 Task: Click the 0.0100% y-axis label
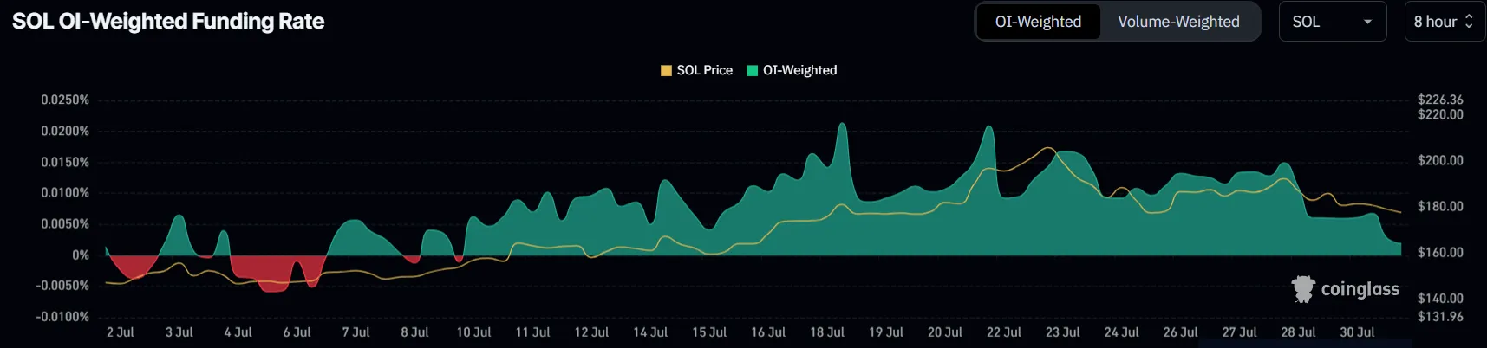point(65,192)
